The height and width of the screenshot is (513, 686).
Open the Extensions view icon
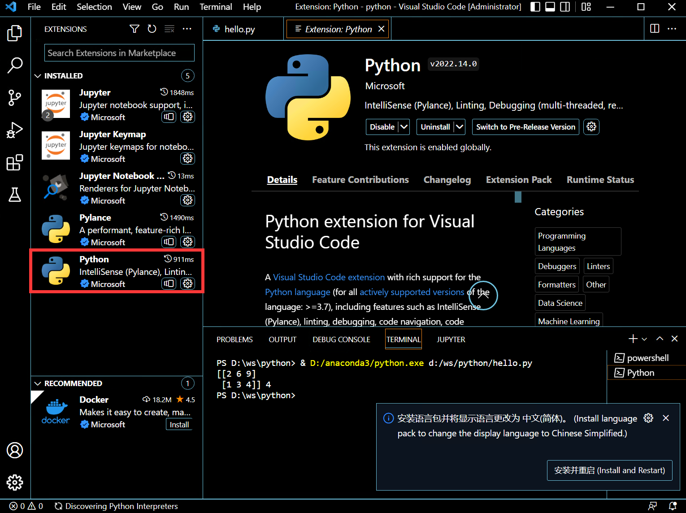pos(15,162)
